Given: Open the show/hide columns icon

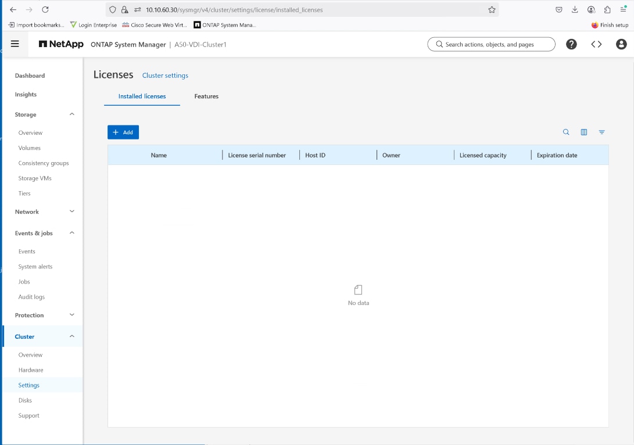Looking at the screenshot, I should pos(584,132).
